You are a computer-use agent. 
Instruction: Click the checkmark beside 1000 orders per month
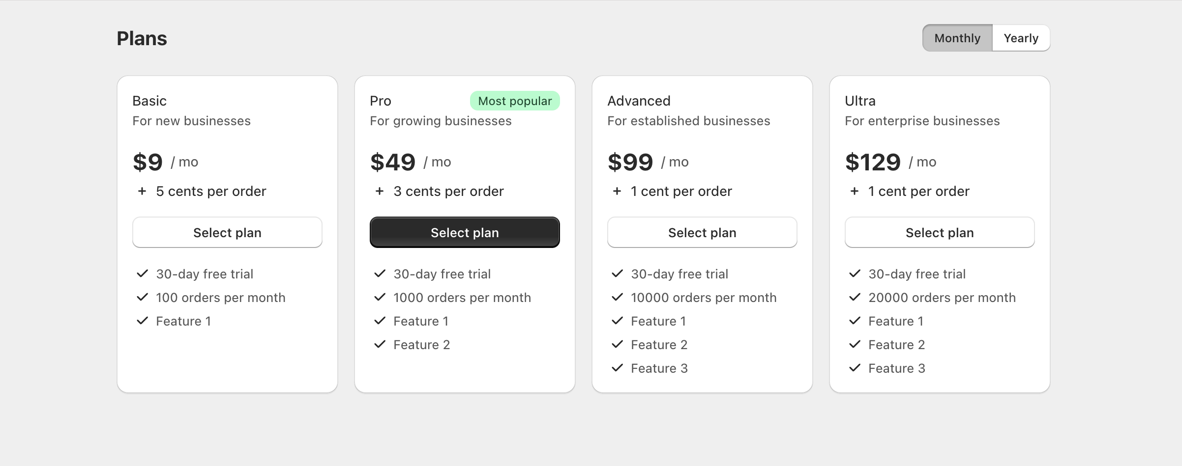point(379,297)
